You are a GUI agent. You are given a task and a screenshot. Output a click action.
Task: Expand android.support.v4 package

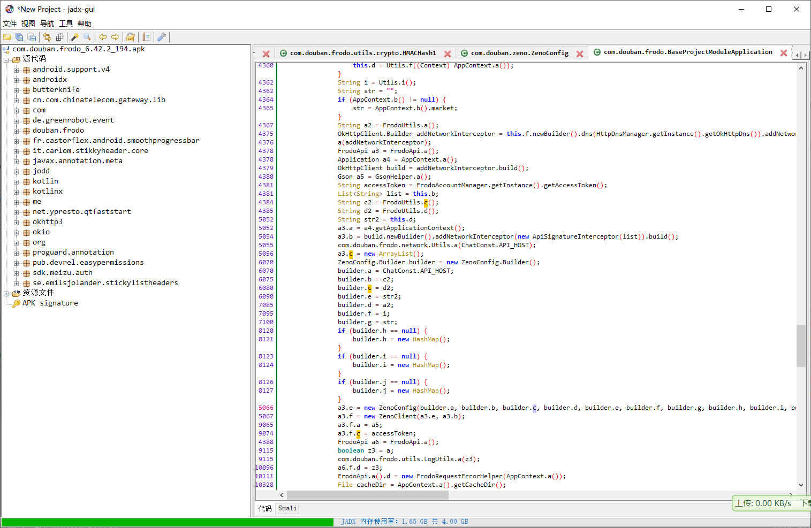[17, 70]
